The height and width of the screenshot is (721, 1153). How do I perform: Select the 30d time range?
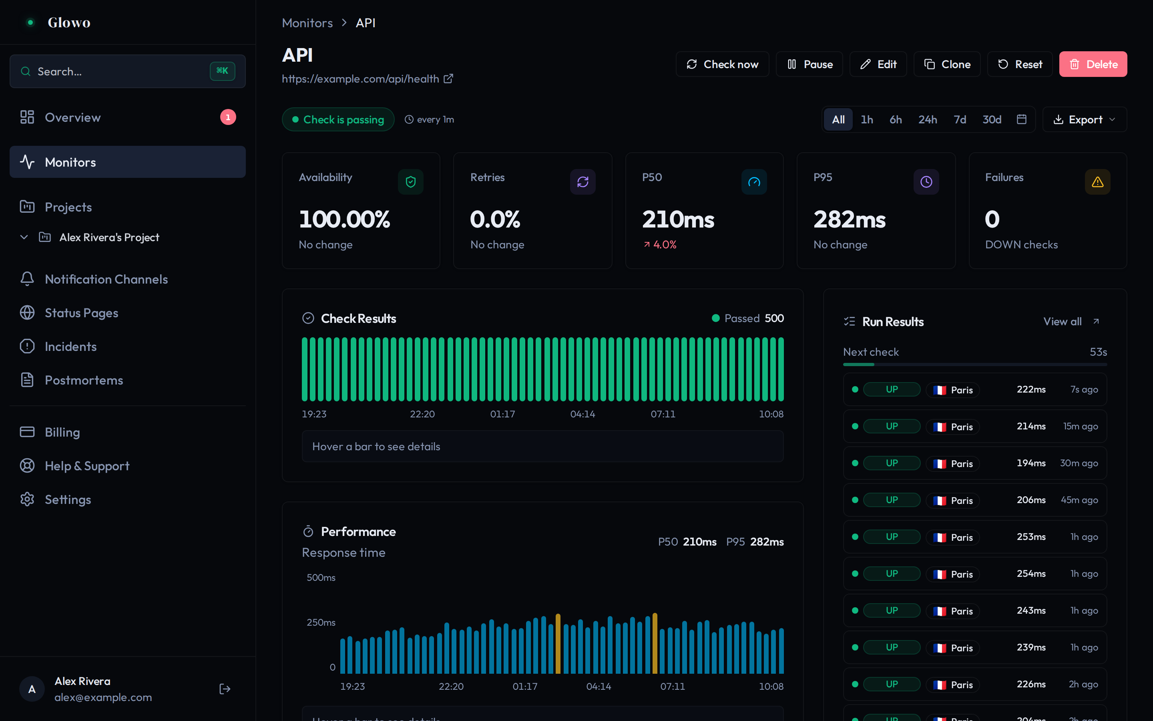click(992, 119)
